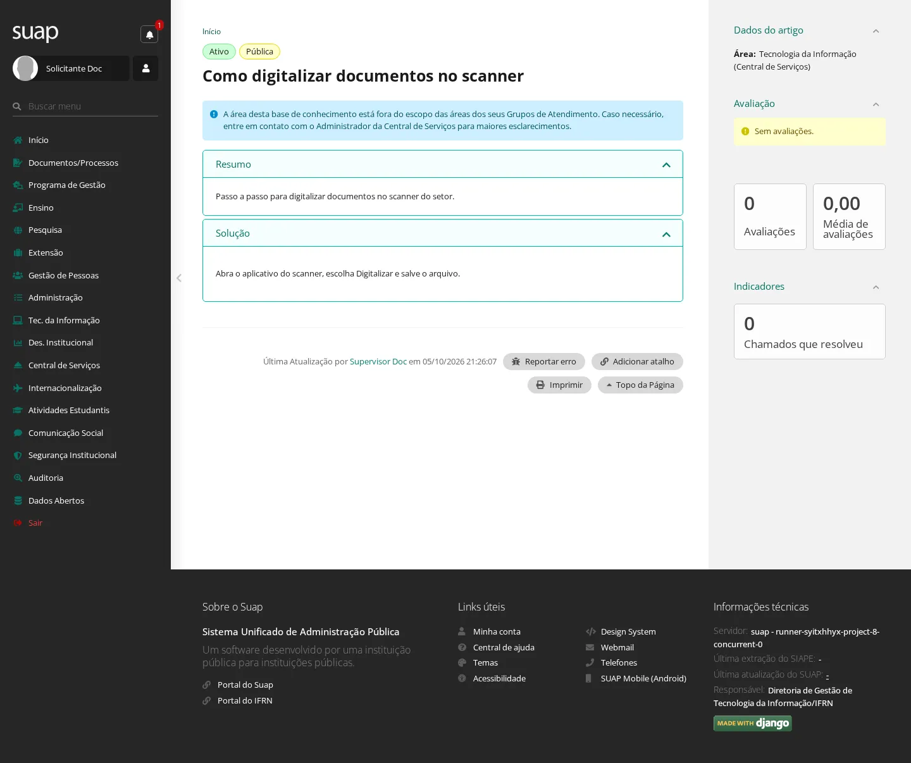Click the Solicitante Doc avatar picture
This screenshot has height=763, width=911.
25,68
